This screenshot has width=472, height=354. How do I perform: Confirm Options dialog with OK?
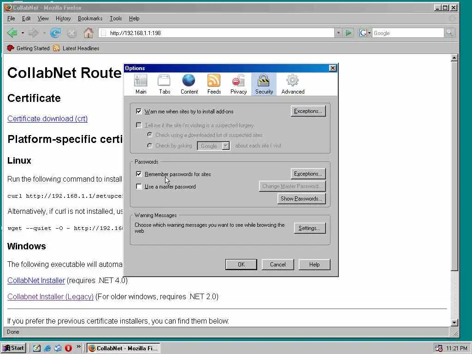241,265
